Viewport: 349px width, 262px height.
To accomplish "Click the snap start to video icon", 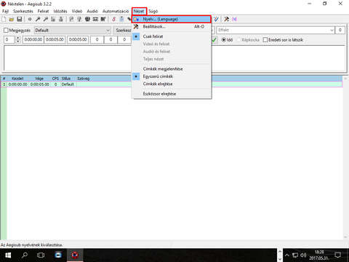I will pos(71,19).
